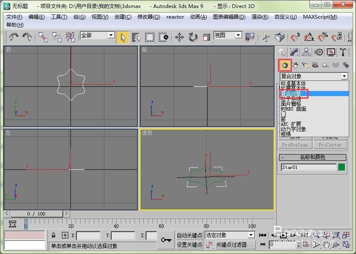Toggle the selection lock padlock
Screen dimensions: 356x254
tap(53, 235)
